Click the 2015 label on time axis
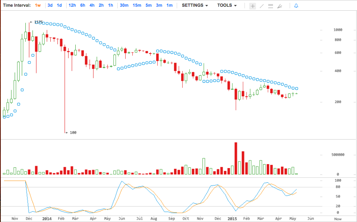The image size is (357, 222). [x=233, y=218]
